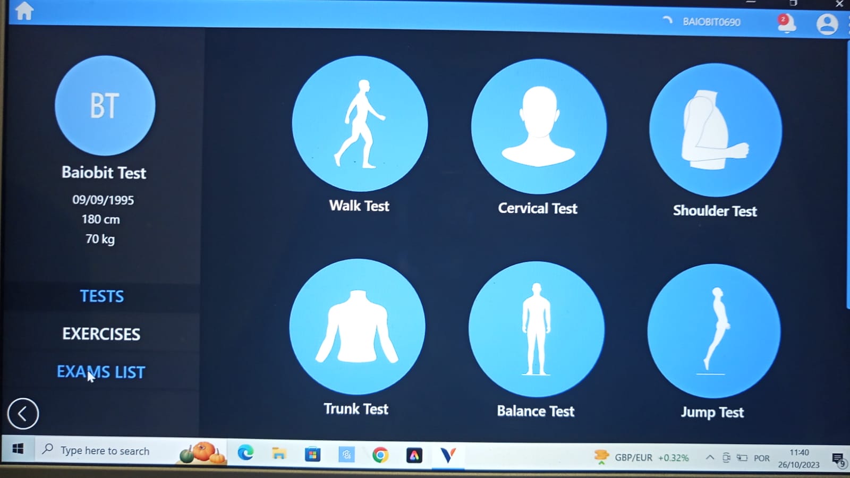This screenshot has width=850, height=478.
Task: Open the Balance Test
Action: click(x=536, y=329)
